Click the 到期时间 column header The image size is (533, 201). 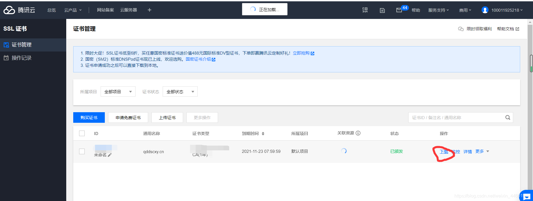[250, 134]
